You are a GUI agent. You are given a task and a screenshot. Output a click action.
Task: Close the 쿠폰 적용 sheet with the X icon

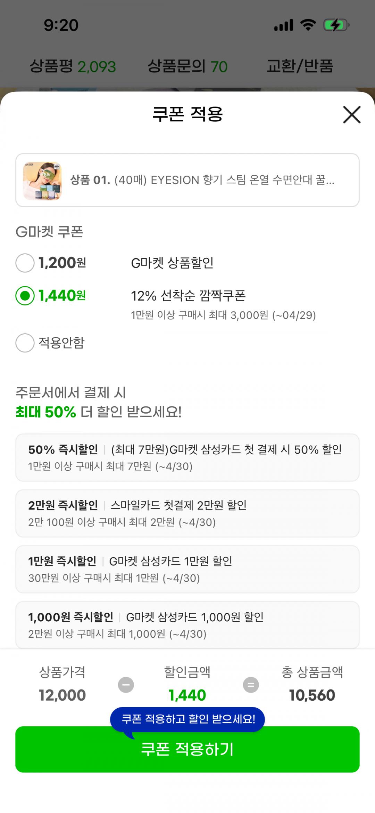coord(352,114)
